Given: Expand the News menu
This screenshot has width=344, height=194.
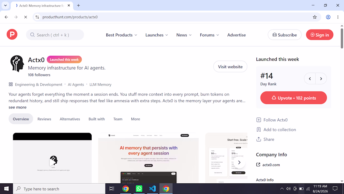Looking at the screenshot, I should (x=184, y=35).
